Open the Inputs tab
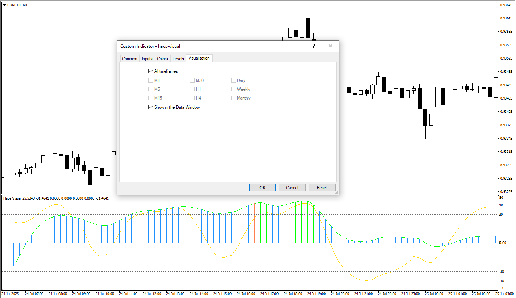 [147, 59]
